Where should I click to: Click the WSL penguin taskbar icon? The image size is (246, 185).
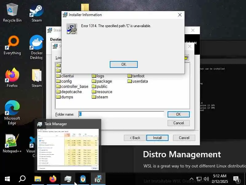(x=83, y=179)
